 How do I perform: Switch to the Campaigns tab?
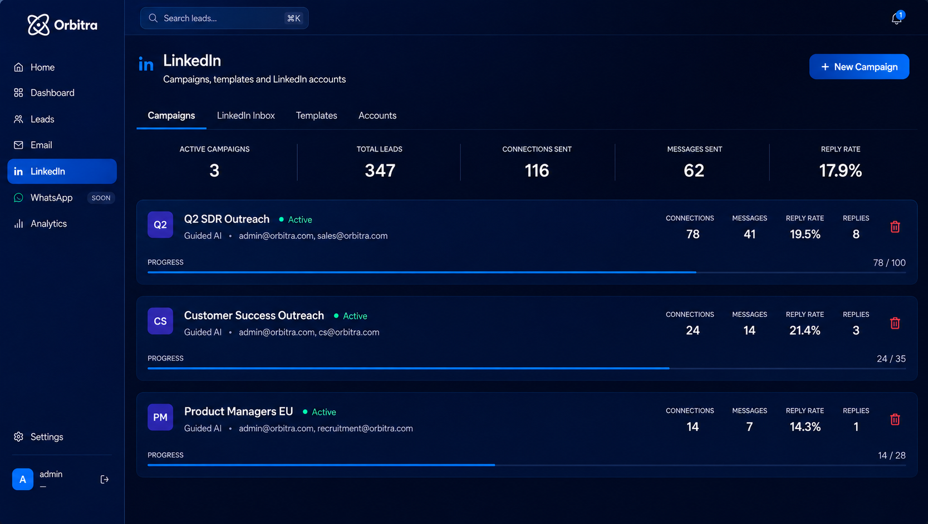click(x=171, y=116)
